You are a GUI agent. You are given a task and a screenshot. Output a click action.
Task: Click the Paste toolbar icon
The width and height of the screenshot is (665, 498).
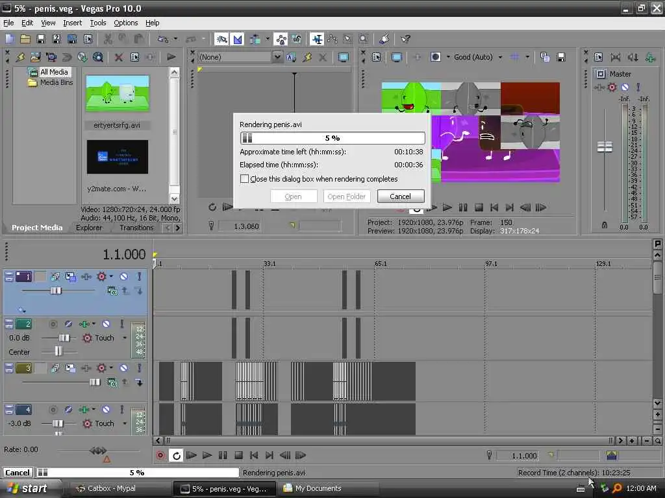point(139,40)
